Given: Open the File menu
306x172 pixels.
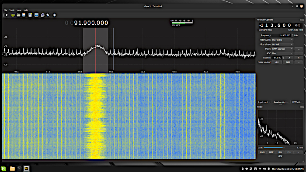Looking at the screenshot, I should [5, 10].
